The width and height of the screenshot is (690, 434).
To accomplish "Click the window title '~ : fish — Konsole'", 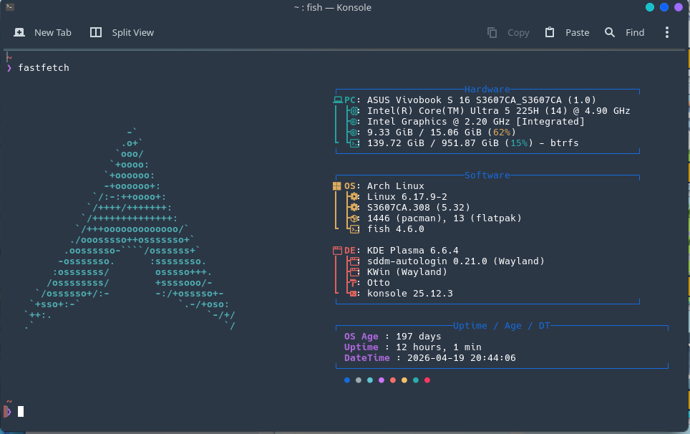I will point(333,7).
